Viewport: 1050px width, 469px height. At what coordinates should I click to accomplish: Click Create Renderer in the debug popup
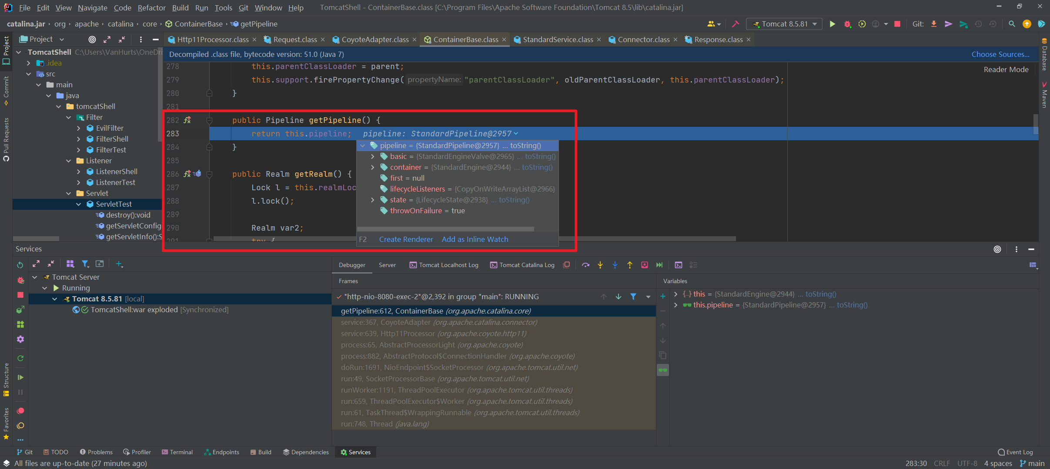pos(405,239)
